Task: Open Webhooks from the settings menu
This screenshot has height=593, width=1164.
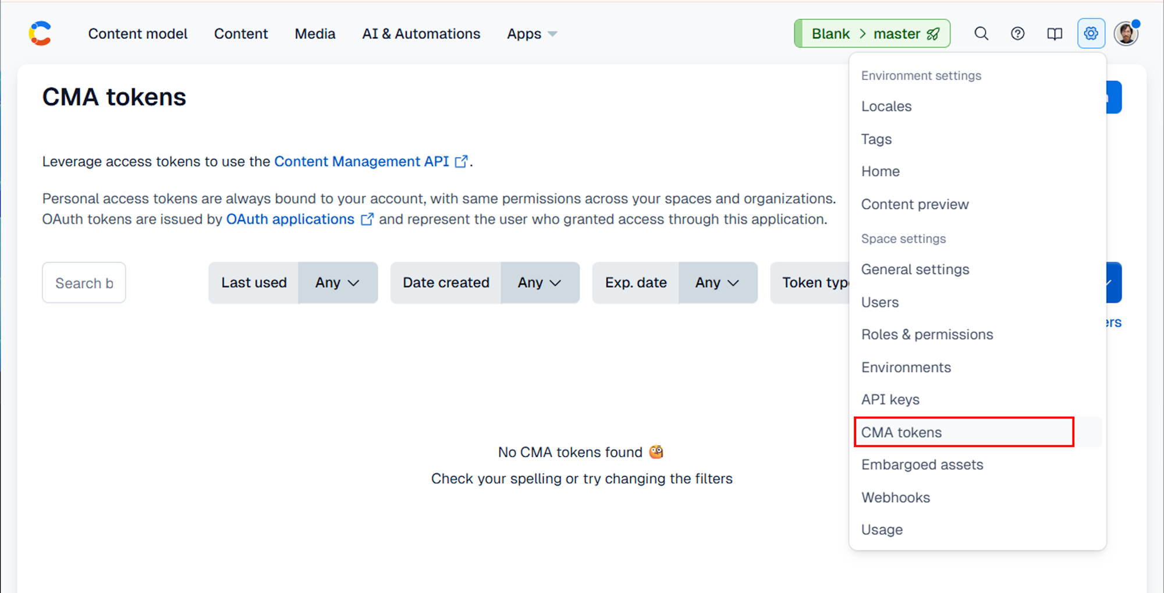Action: (x=896, y=498)
